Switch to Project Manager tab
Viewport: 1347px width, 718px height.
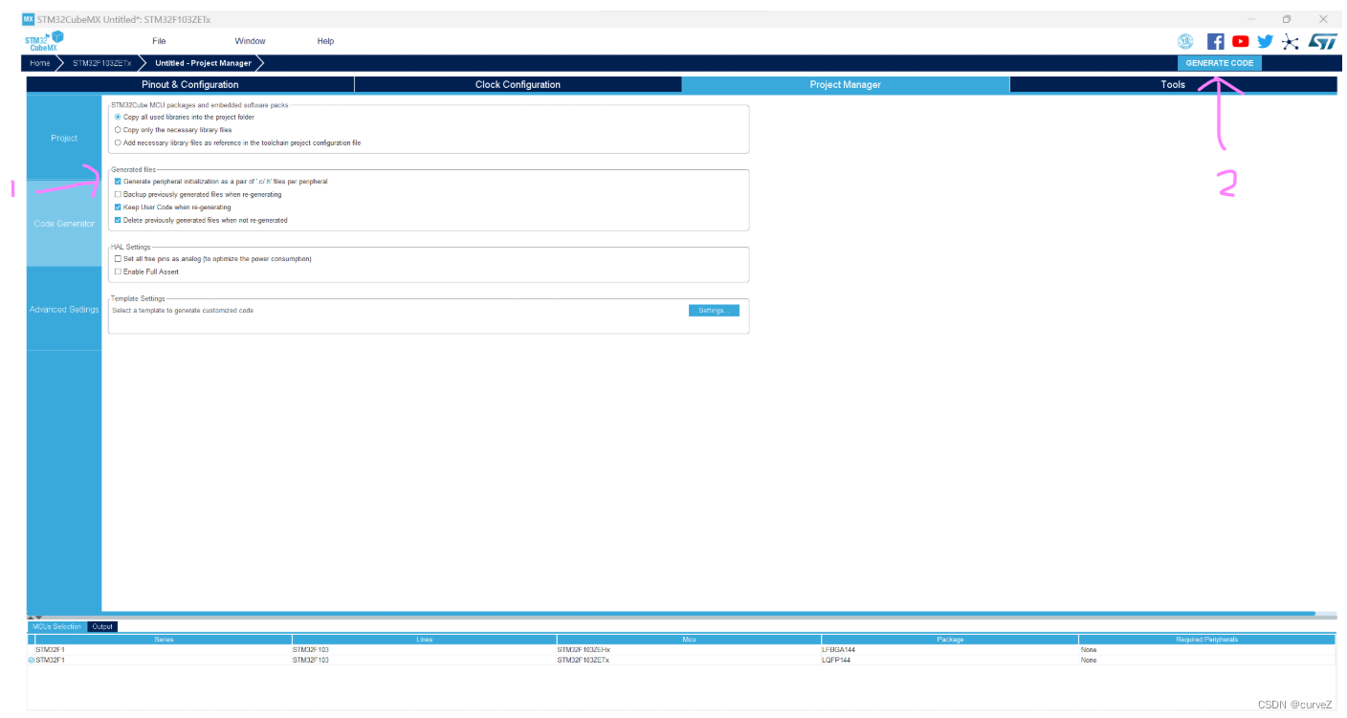click(x=846, y=84)
